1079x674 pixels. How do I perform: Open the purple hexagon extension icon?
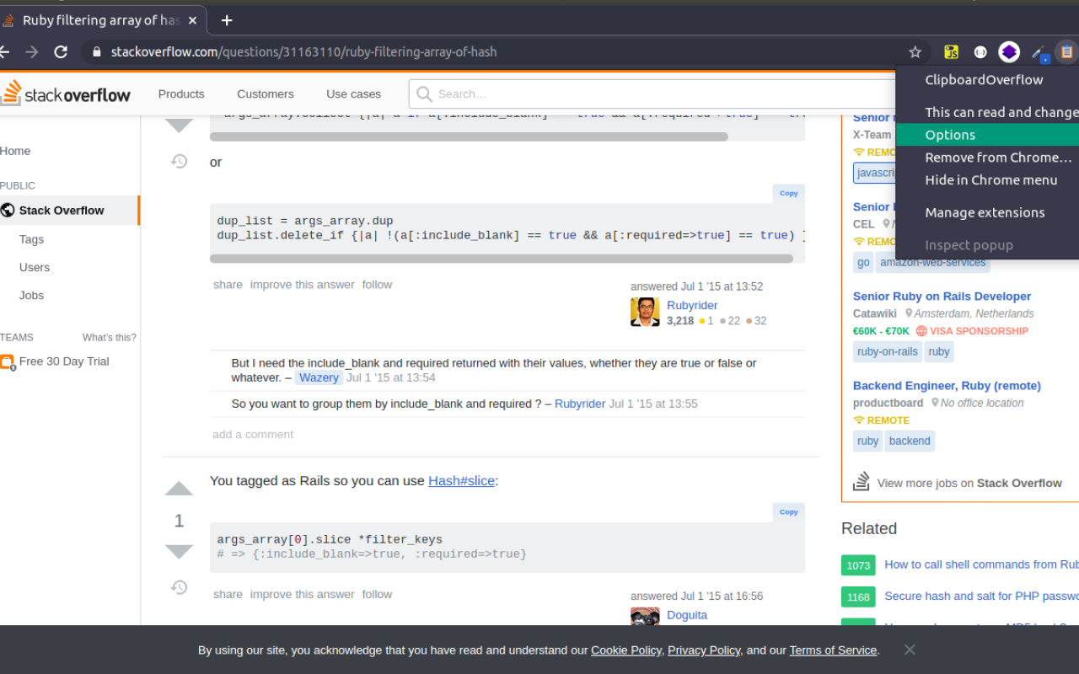pyautogui.click(x=1009, y=52)
